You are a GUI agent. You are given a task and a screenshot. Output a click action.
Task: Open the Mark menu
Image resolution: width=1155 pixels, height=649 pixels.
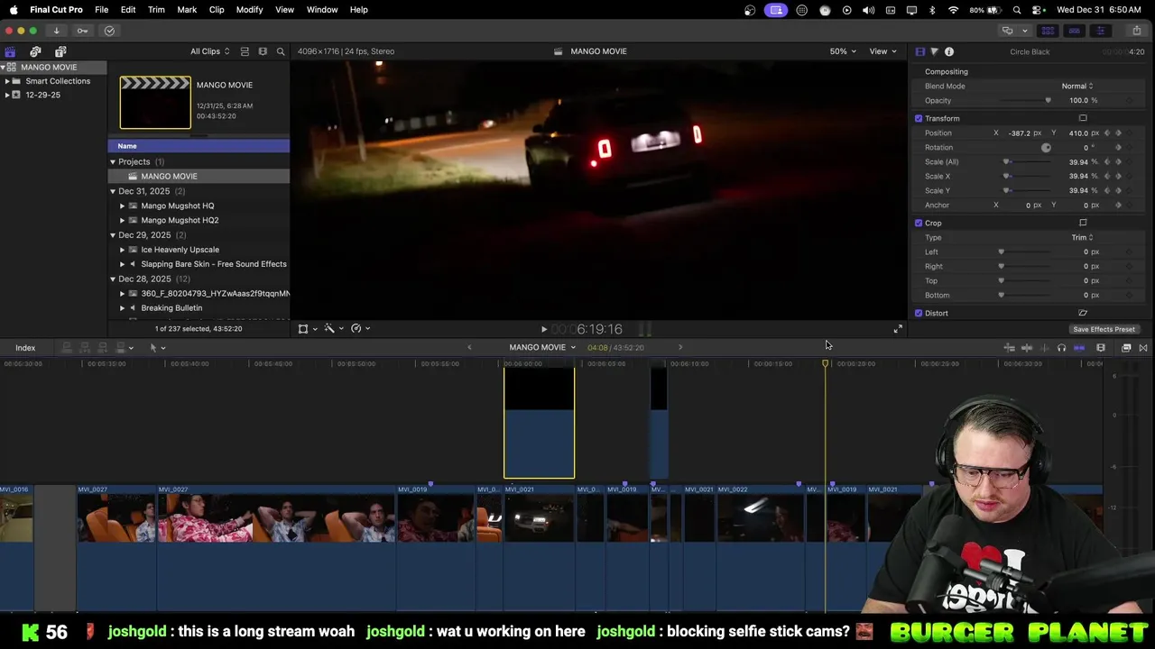click(187, 10)
